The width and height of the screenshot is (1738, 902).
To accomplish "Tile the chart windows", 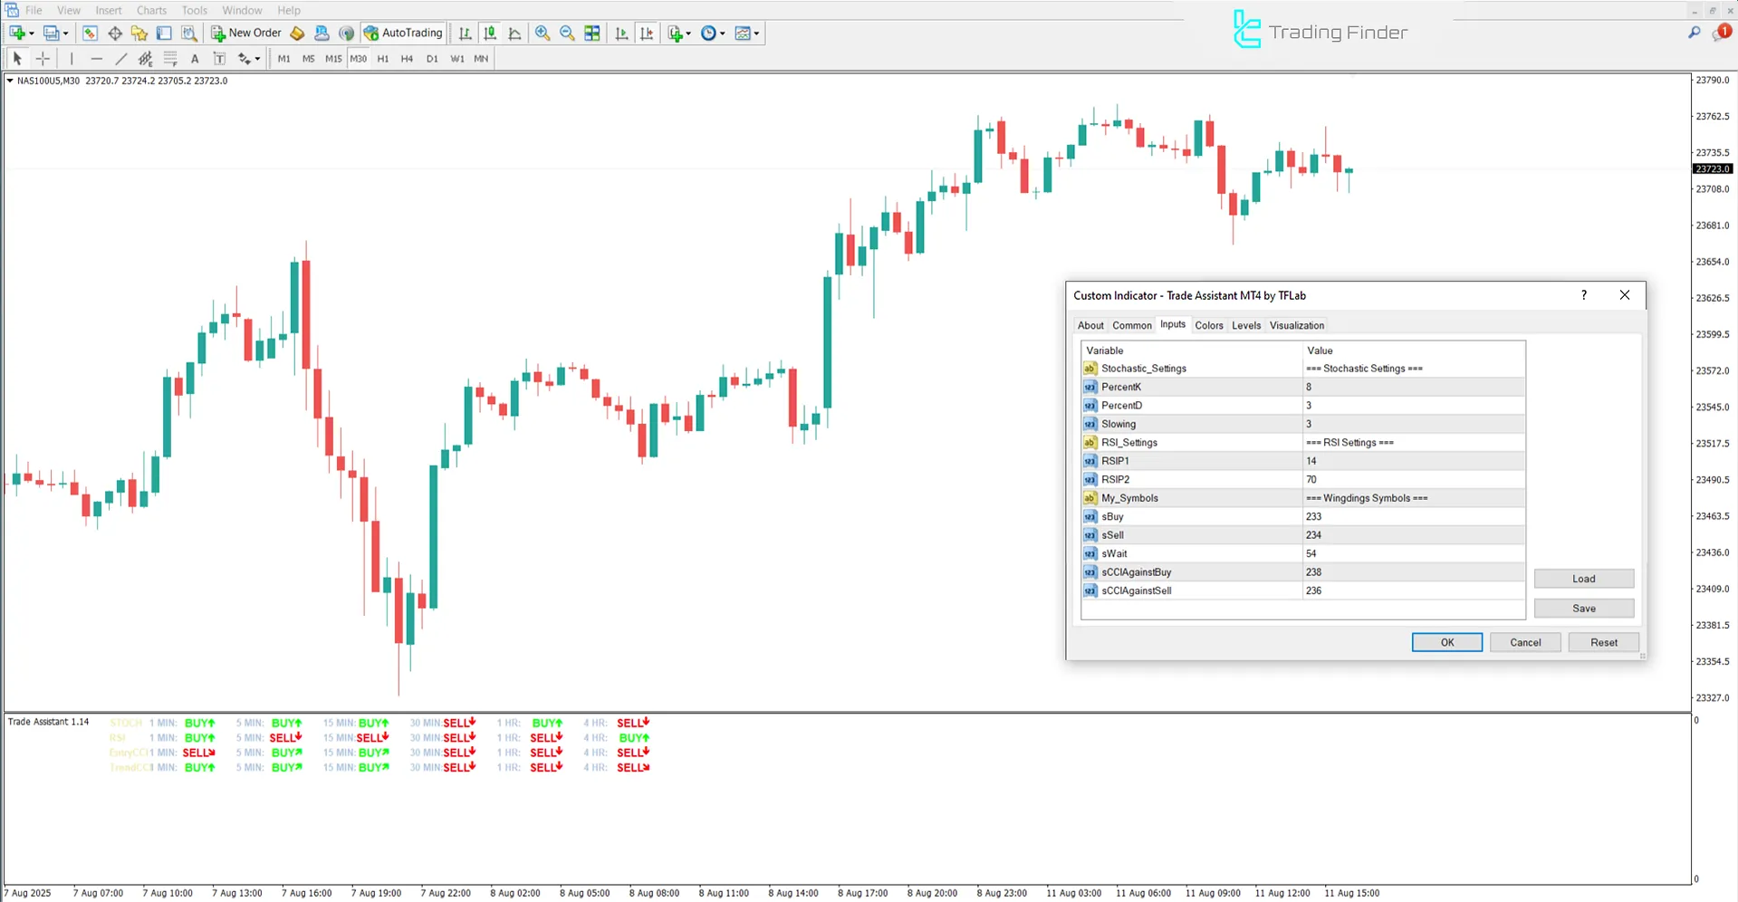I will (591, 33).
